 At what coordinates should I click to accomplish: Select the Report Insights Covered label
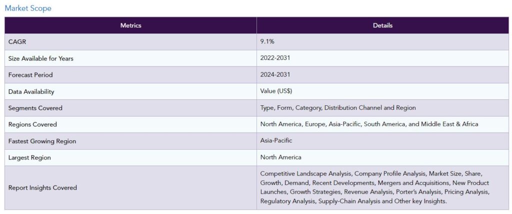(x=43, y=188)
